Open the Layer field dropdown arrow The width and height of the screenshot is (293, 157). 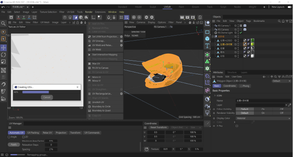[286, 105]
